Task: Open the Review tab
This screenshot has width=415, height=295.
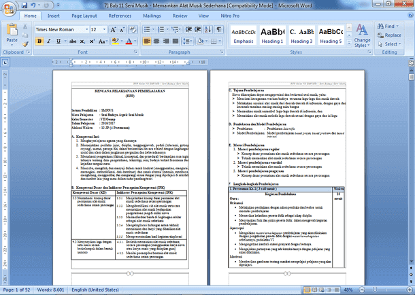Action: coord(180,16)
